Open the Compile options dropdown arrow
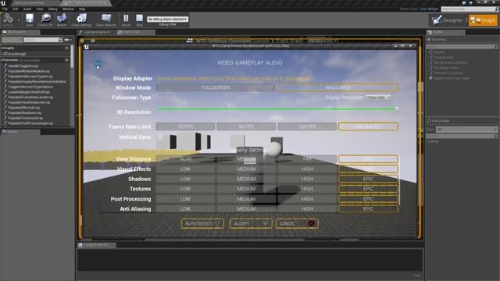This screenshot has width=500, height=281. (19, 20)
